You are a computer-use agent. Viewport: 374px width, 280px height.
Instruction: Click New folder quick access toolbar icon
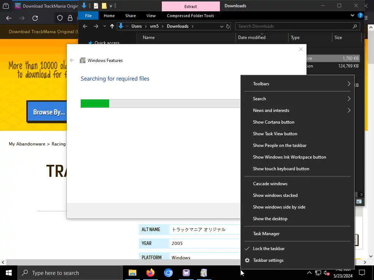click(104, 6)
